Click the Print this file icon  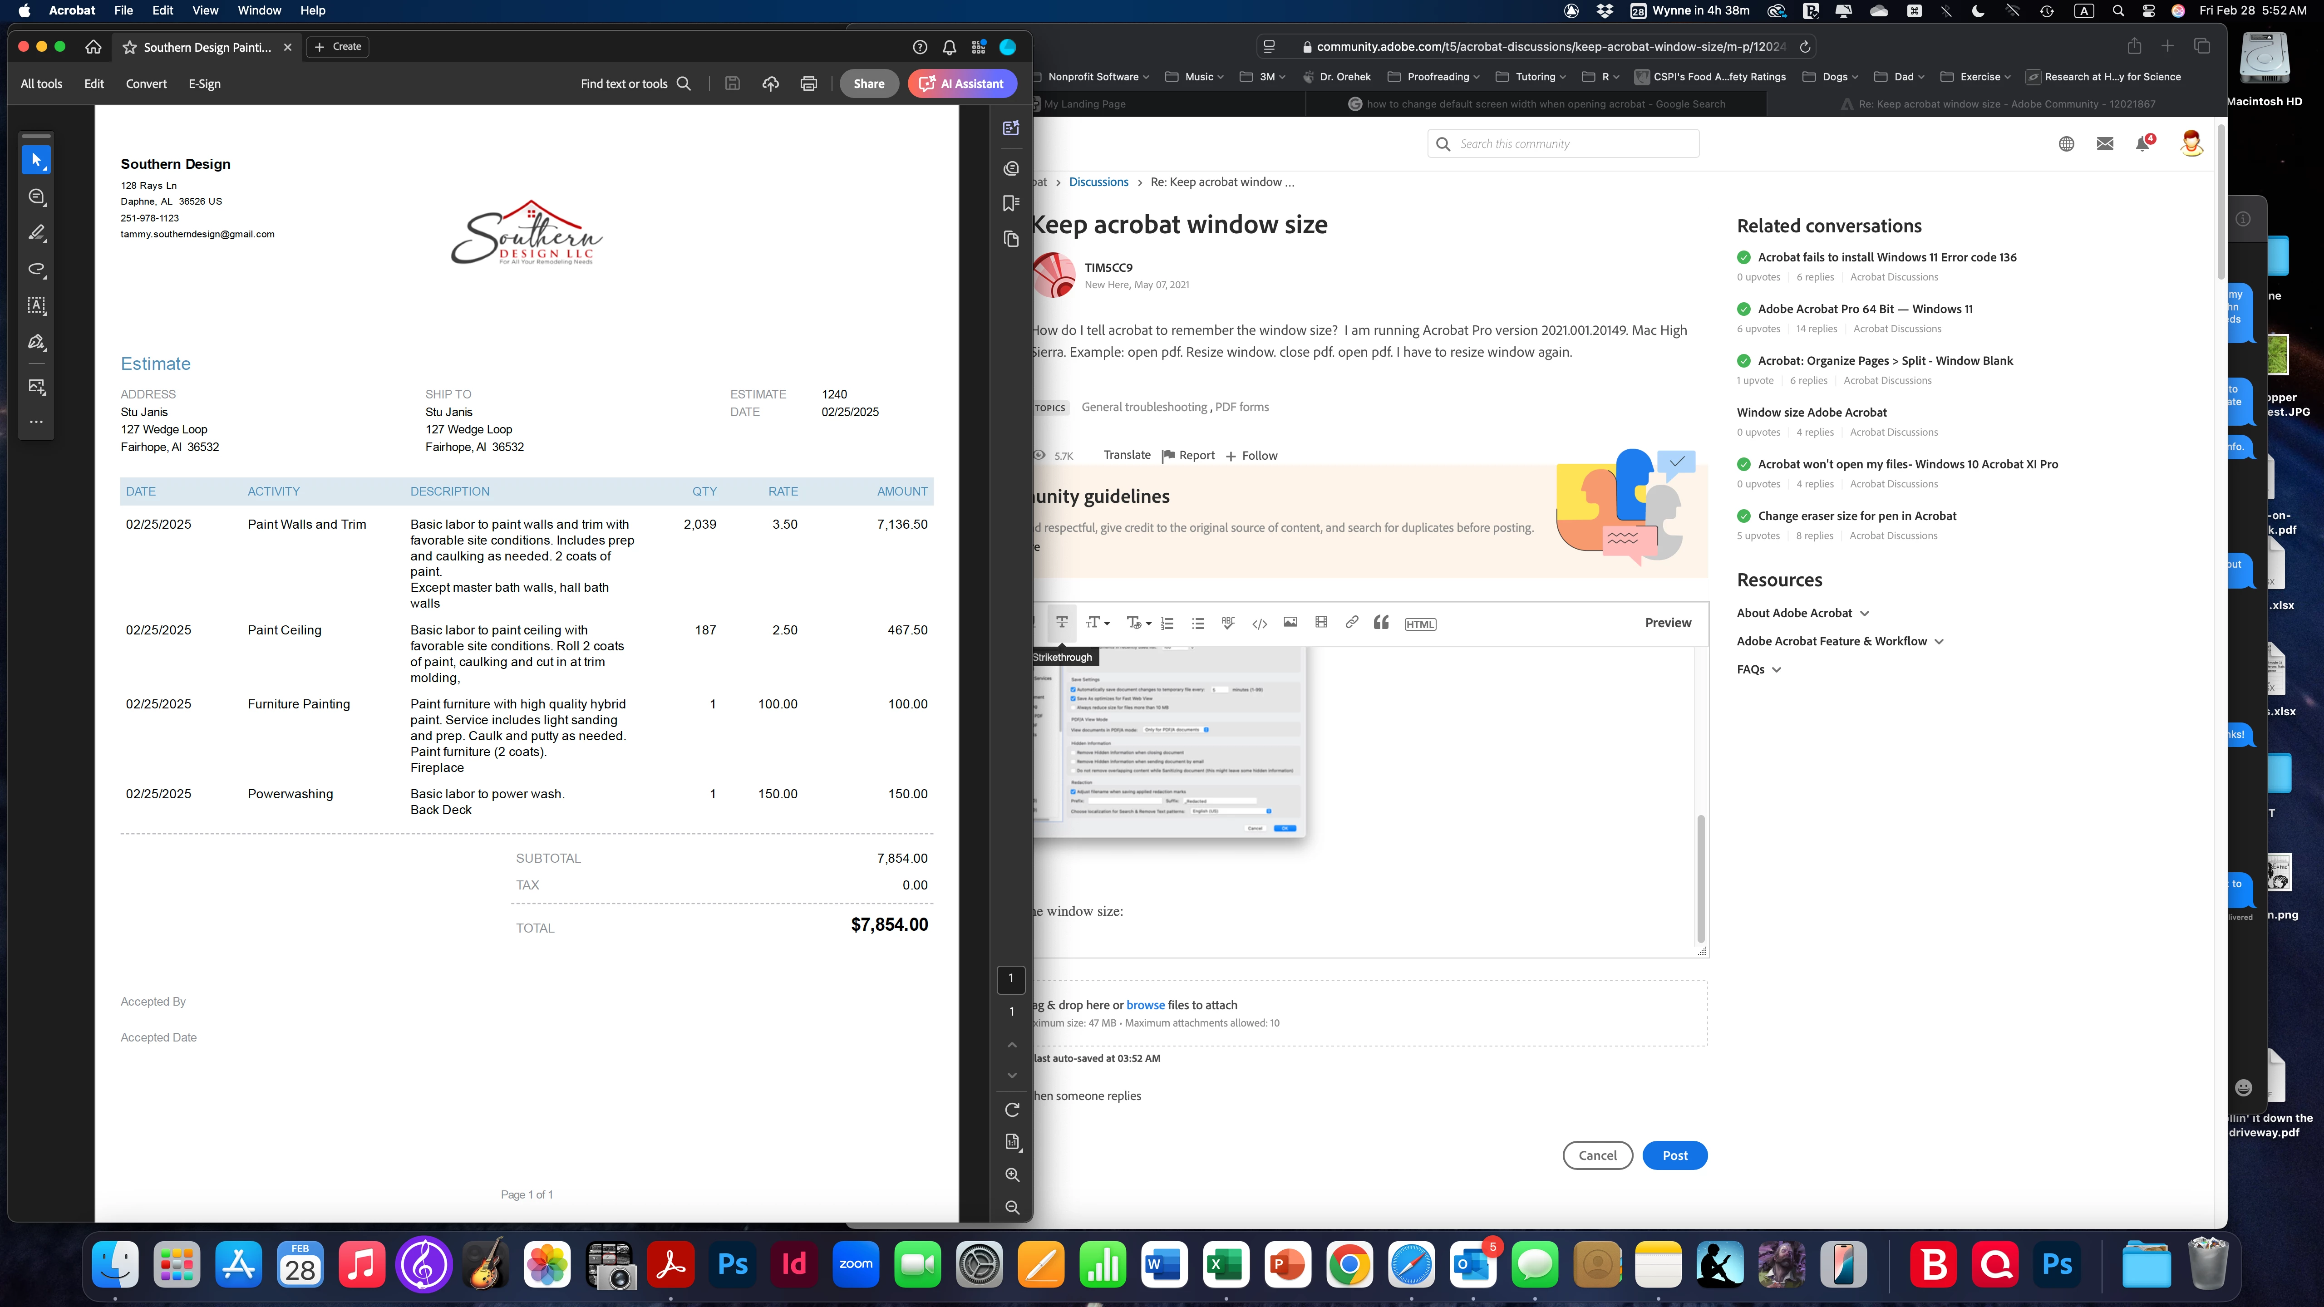[x=808, y=84]
